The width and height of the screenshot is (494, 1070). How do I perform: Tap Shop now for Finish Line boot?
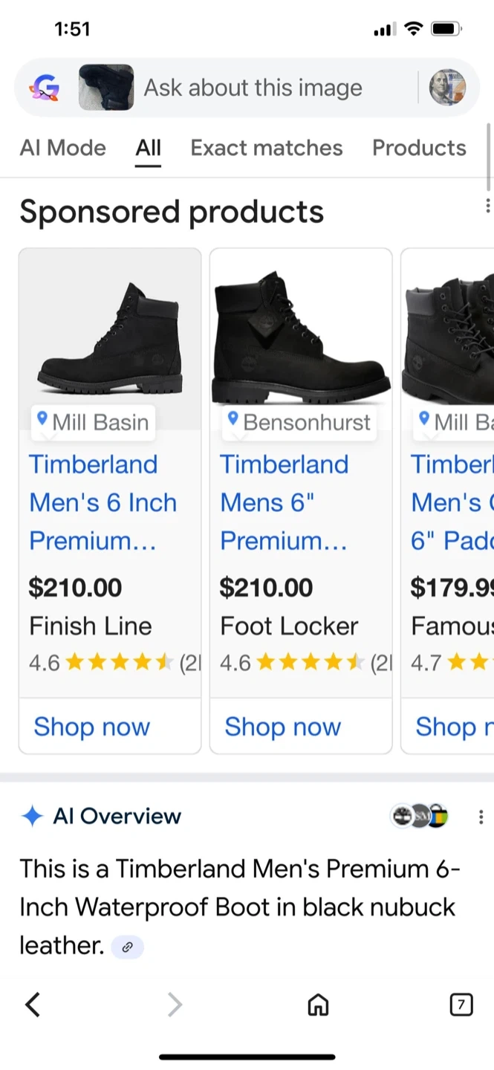coord(91,727)
